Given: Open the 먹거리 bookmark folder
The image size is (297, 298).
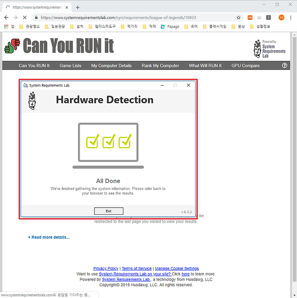Looking at the screenshot, I should pos(129,26).
